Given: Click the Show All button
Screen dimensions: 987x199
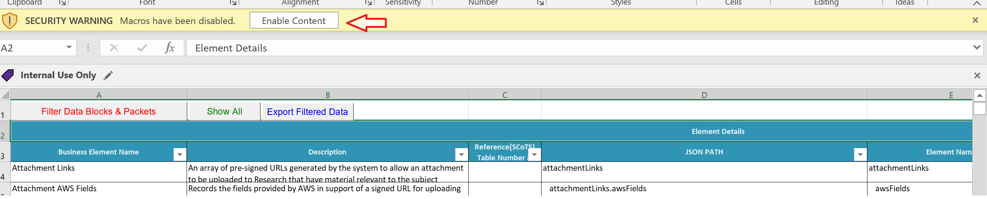Looking at the screenshot, I should tap(224, 112).
